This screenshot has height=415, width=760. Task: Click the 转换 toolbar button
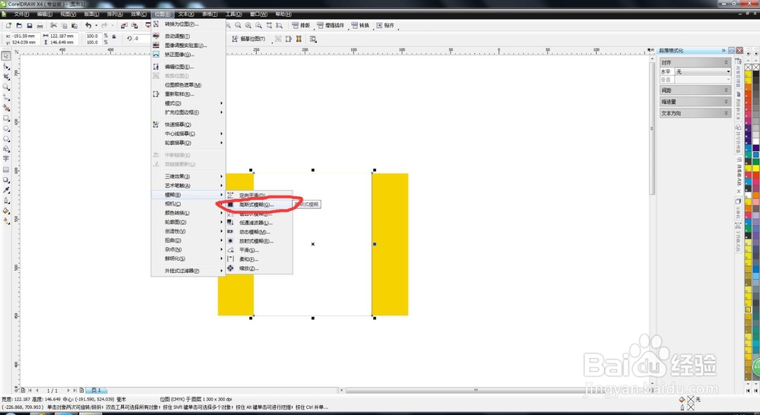(x=360, y=25)
